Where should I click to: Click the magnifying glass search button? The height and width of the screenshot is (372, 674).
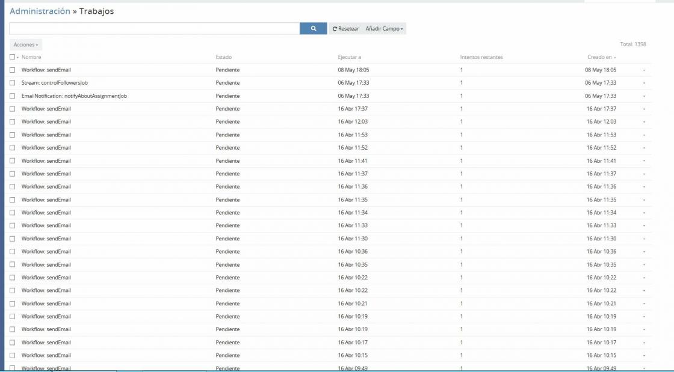point(313,29)
